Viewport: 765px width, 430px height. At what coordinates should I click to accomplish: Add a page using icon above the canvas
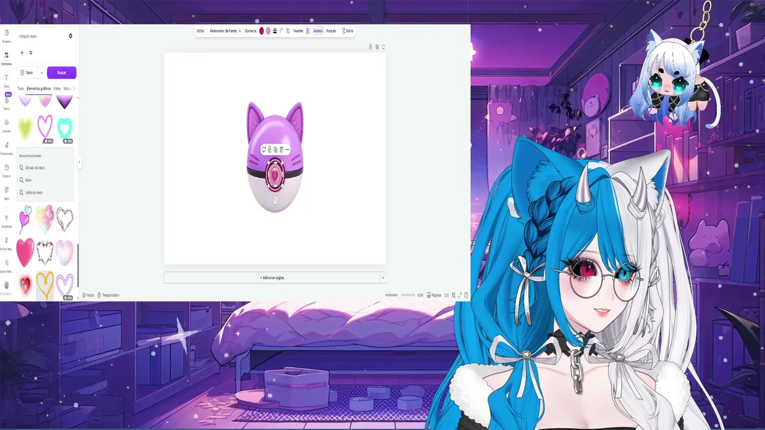click(x=383, y=47)
